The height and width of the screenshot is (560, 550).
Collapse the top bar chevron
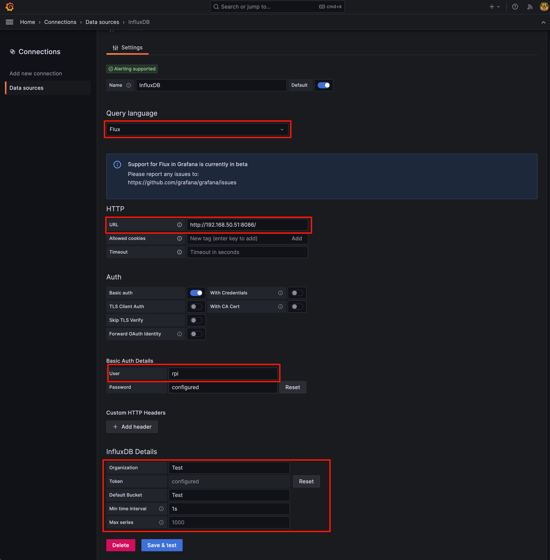click(543, 22)
